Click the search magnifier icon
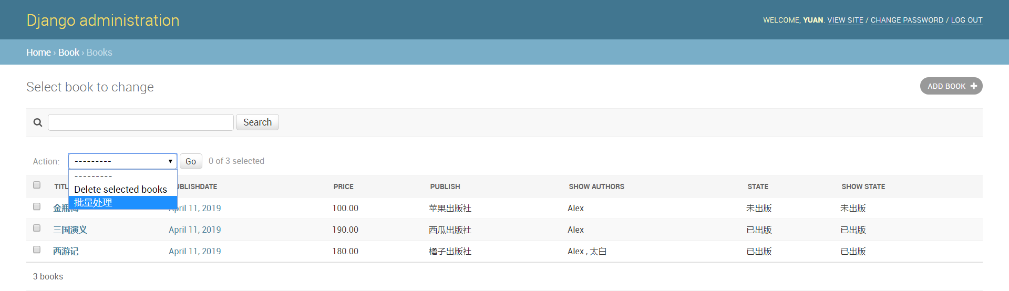 (38, 122)
